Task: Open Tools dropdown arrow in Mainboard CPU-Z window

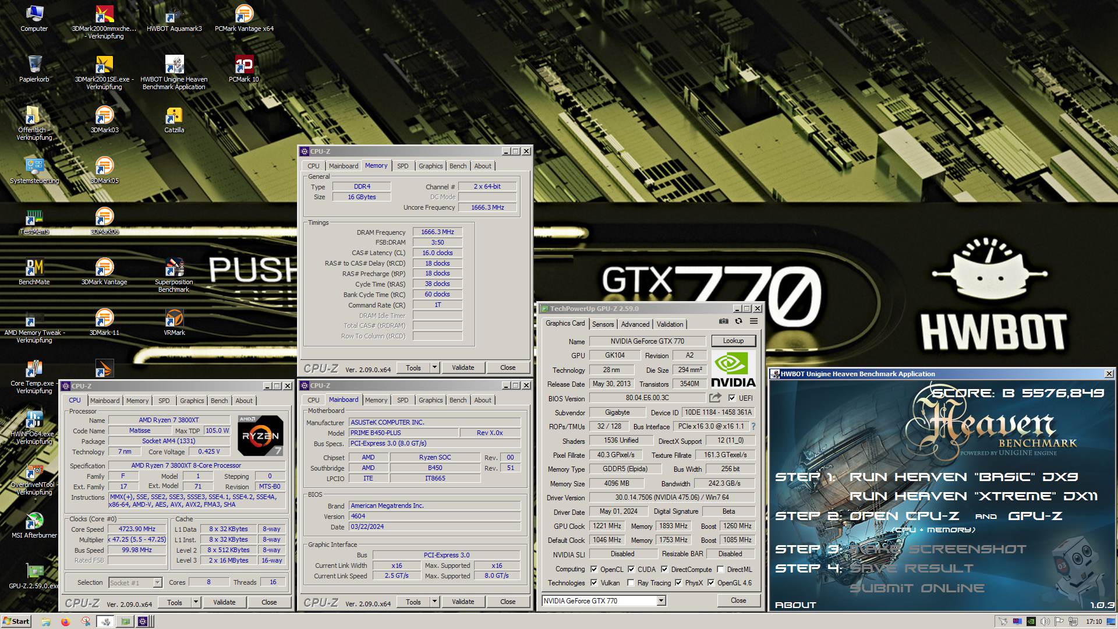Action: (x=434, y=602)
